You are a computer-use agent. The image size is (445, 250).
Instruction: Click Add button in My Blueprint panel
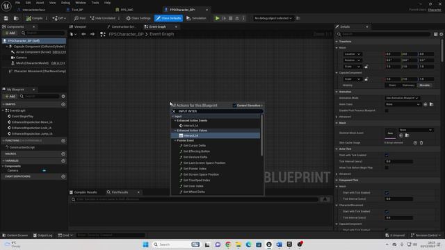10,97
